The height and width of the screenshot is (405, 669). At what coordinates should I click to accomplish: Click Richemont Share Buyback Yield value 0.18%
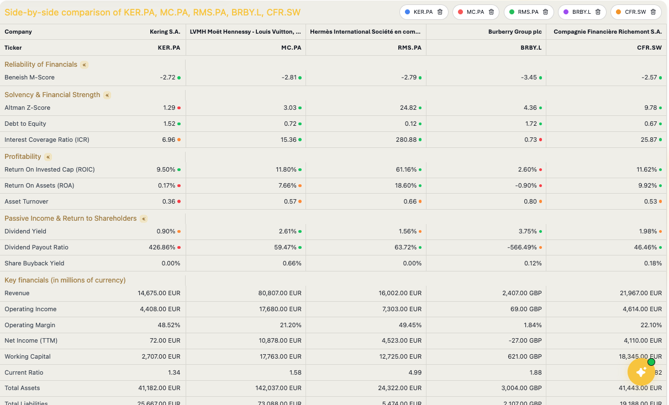pos(653,263)
